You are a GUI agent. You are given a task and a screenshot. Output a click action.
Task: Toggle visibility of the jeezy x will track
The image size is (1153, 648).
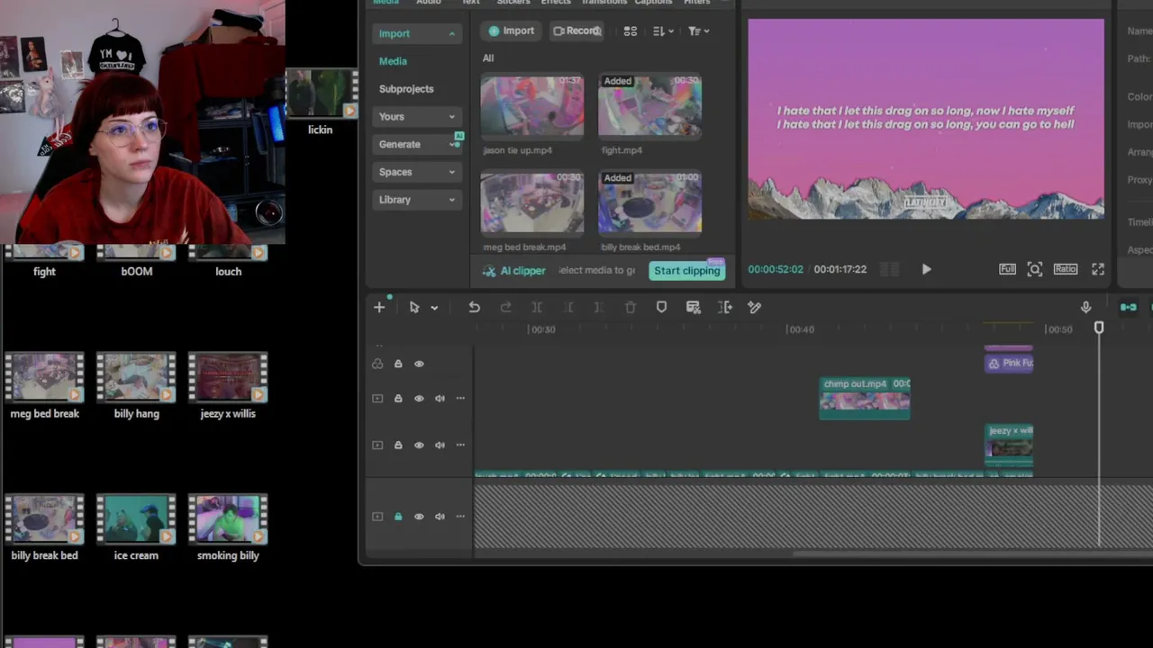tap(419, 445)
